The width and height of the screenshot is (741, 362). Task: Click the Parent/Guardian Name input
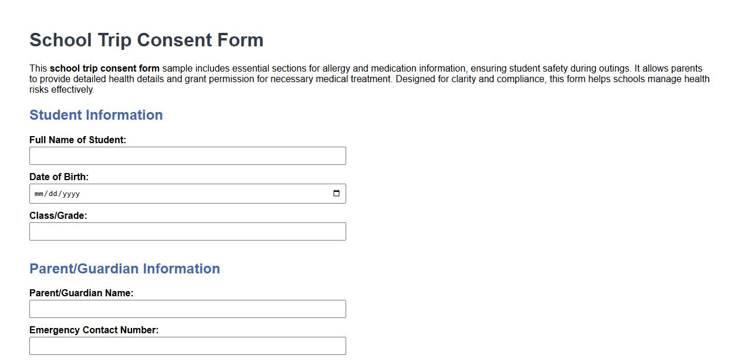pos(187,309)
